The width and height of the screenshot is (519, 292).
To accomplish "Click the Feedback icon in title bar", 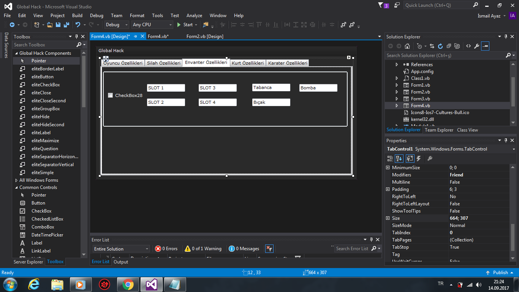I will point(397,5).
